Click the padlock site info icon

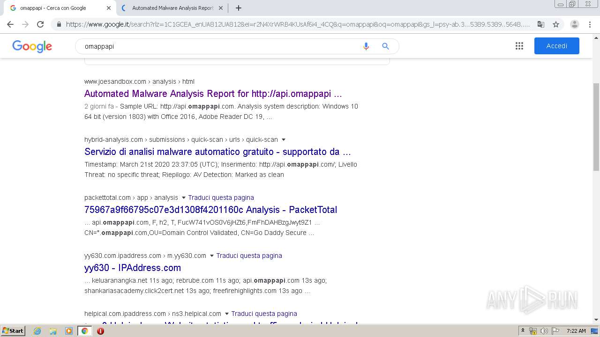click(x=59, y=24)
